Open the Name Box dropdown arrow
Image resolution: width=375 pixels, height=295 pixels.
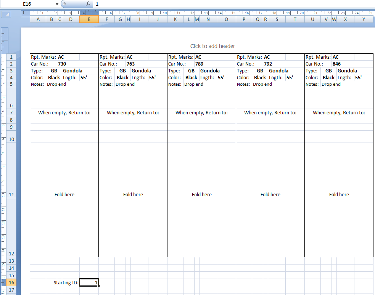[57, 4]
